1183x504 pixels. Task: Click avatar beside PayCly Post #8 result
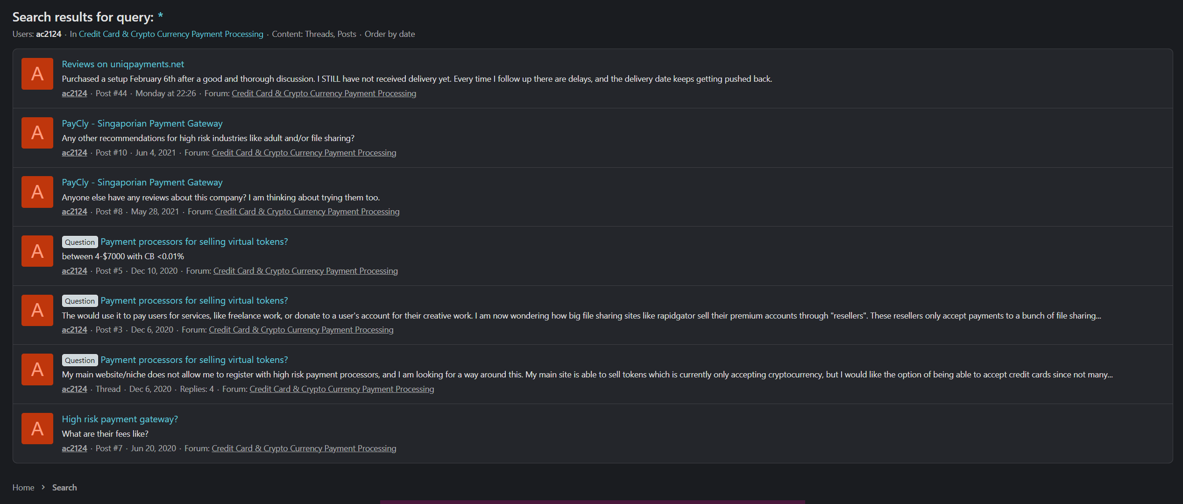click(37, 192)
